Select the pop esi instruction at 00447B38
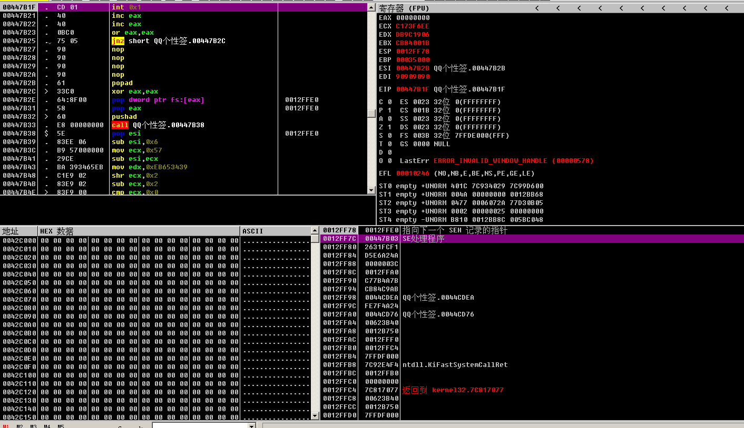Screen dimensions: 744x428 click(183, 134)
